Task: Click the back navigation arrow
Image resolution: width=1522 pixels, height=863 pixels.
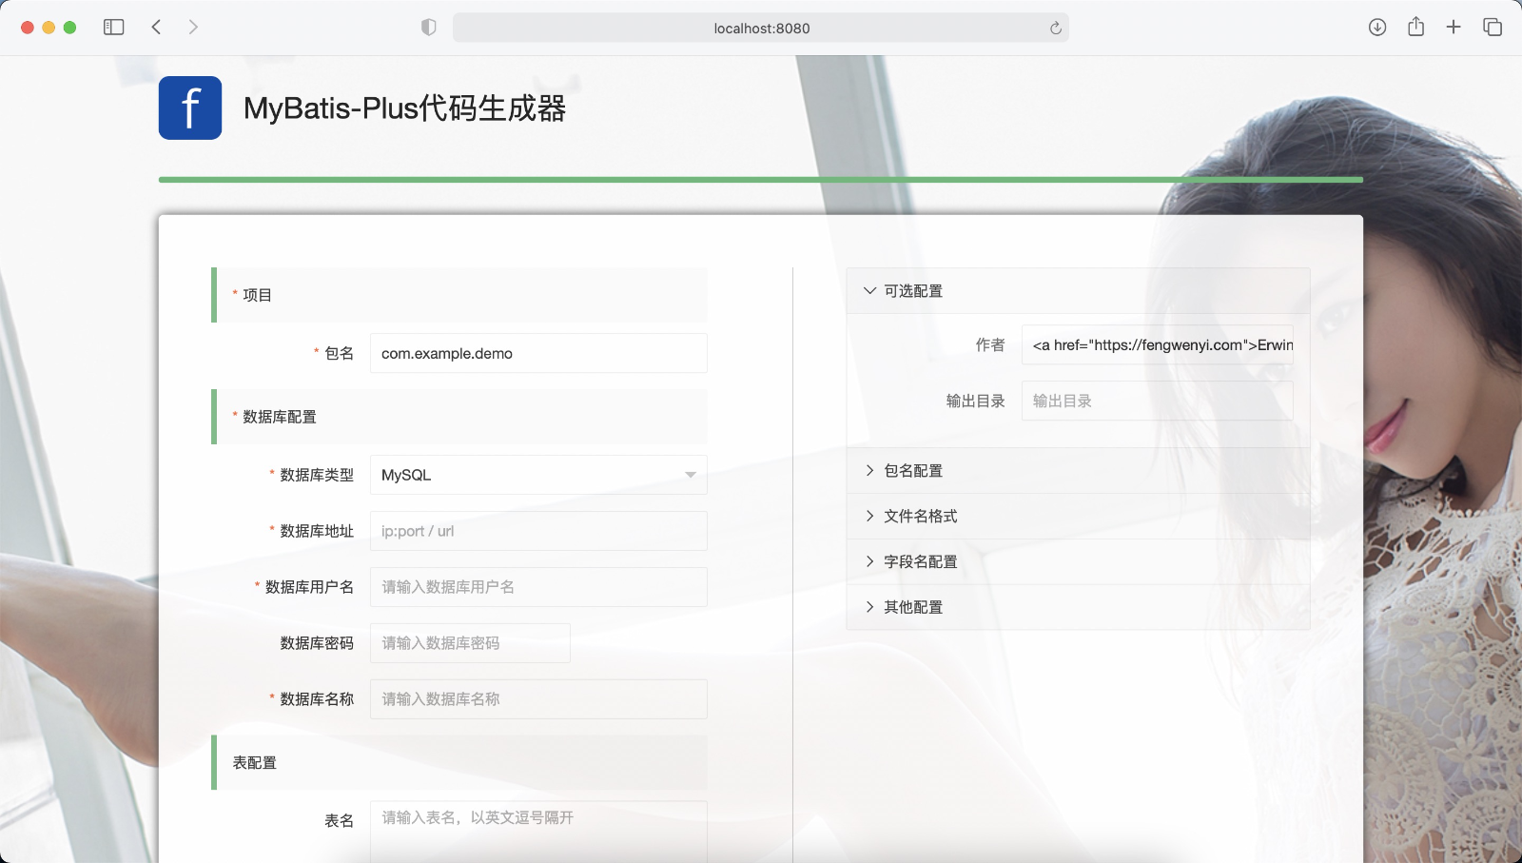Action: [156, 27]
